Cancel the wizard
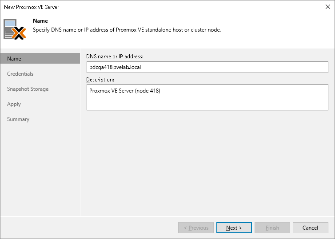The height and width of the screenshot is (239, 335). [x=311, y=228]
